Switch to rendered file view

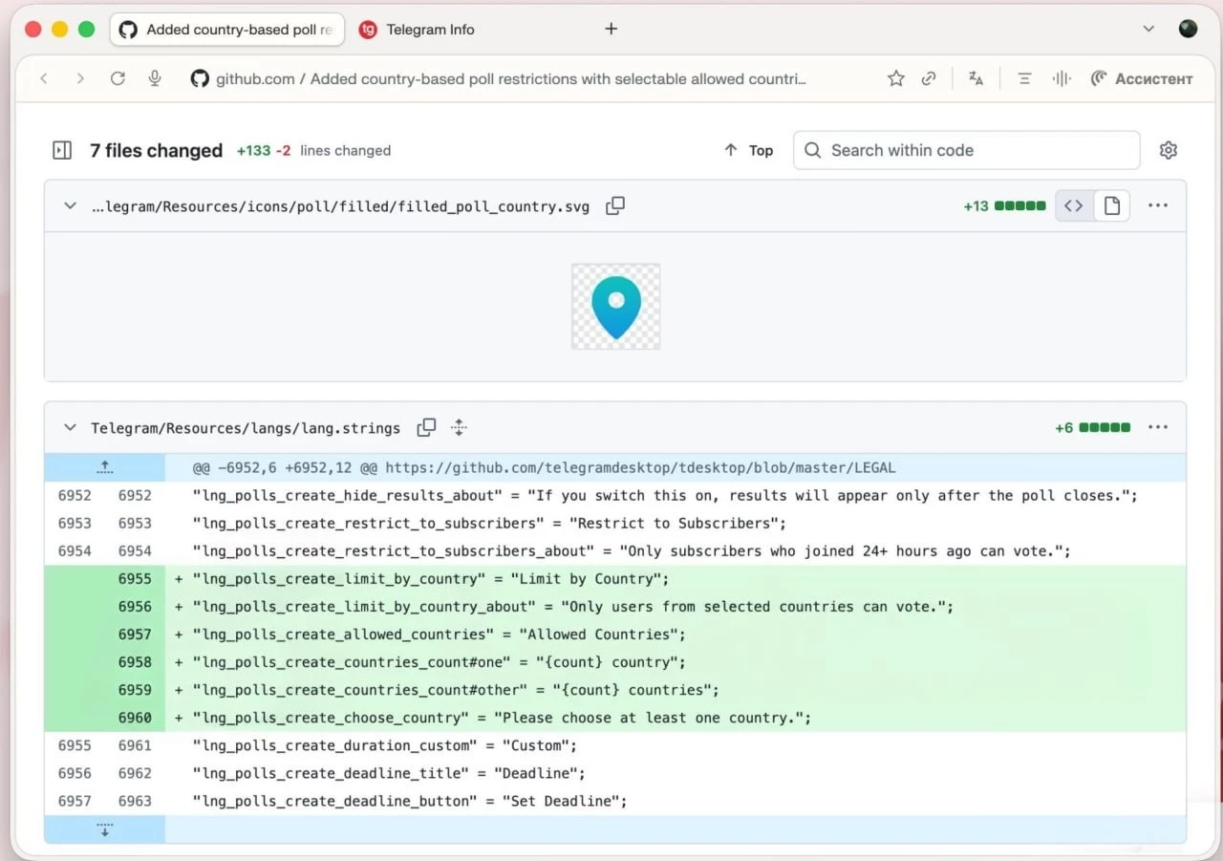(x=1111, y=205)
